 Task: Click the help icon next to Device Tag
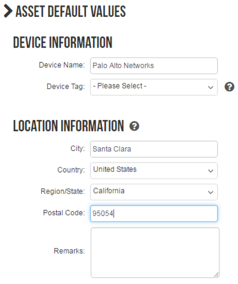click(x=230, y=87)
